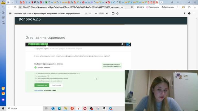Open browser history in the left sidebar
Screen dimensions: 198x111
3,7
